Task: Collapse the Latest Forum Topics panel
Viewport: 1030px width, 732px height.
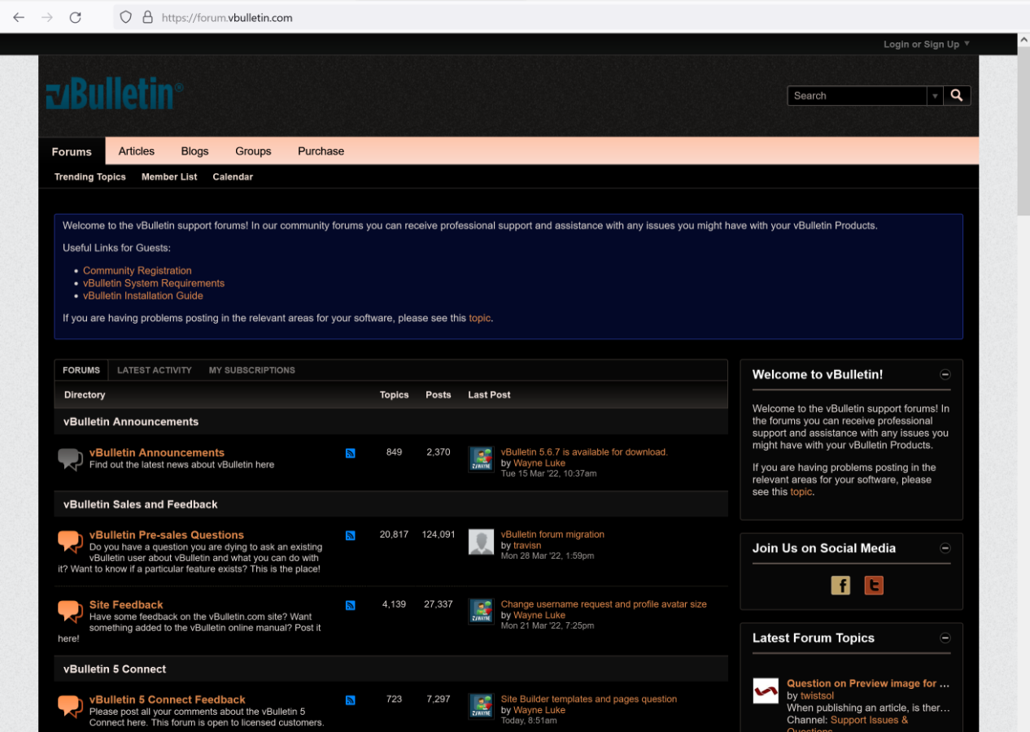Action: tap(945, 638)
